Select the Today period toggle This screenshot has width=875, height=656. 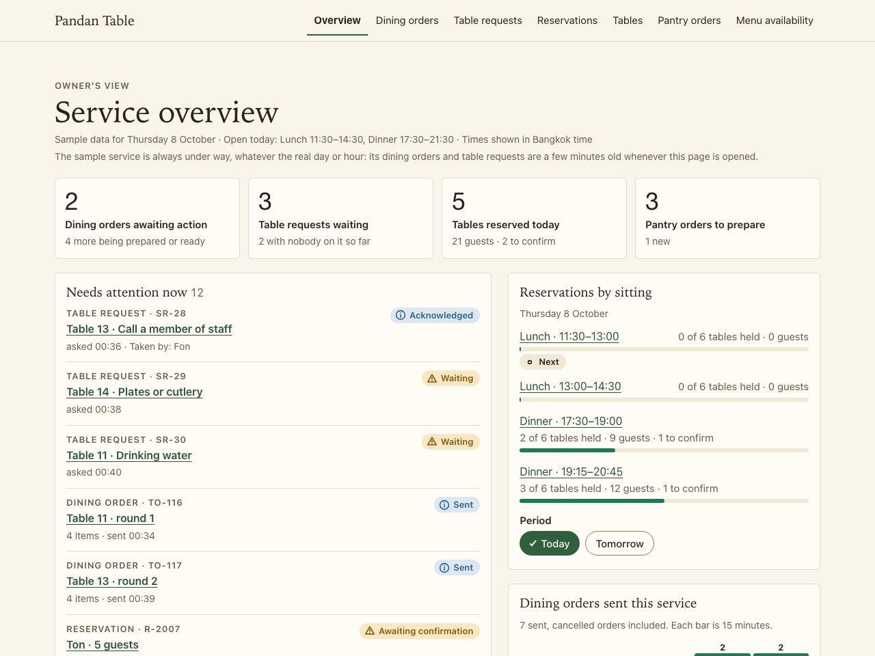pyautogui.click(x=550, y=544)
